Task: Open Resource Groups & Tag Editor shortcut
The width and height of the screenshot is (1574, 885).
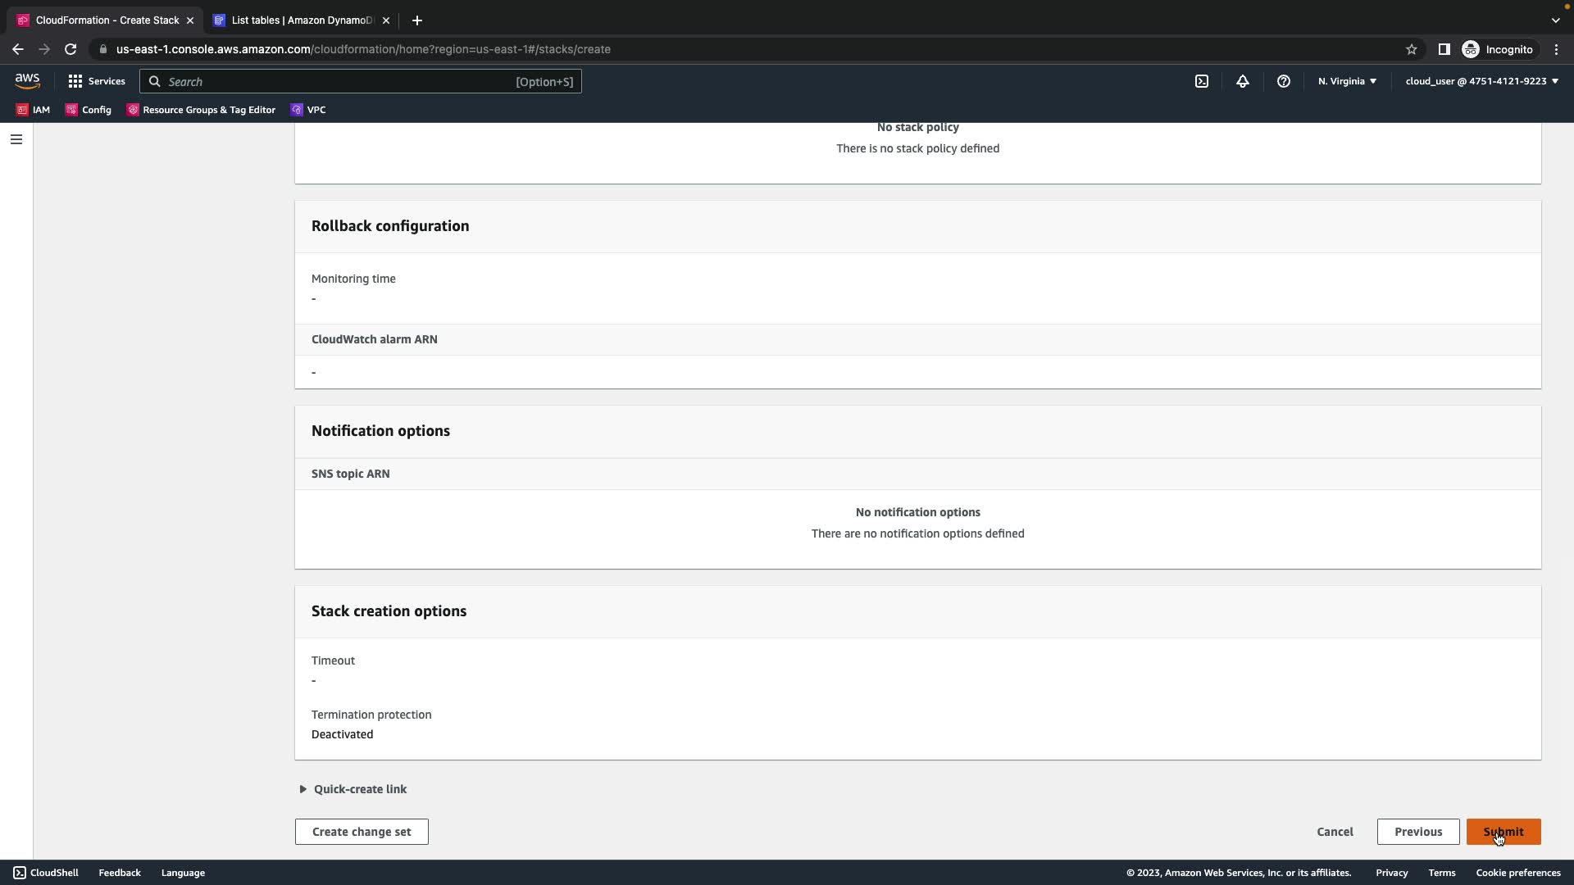Action: (201, 110)
